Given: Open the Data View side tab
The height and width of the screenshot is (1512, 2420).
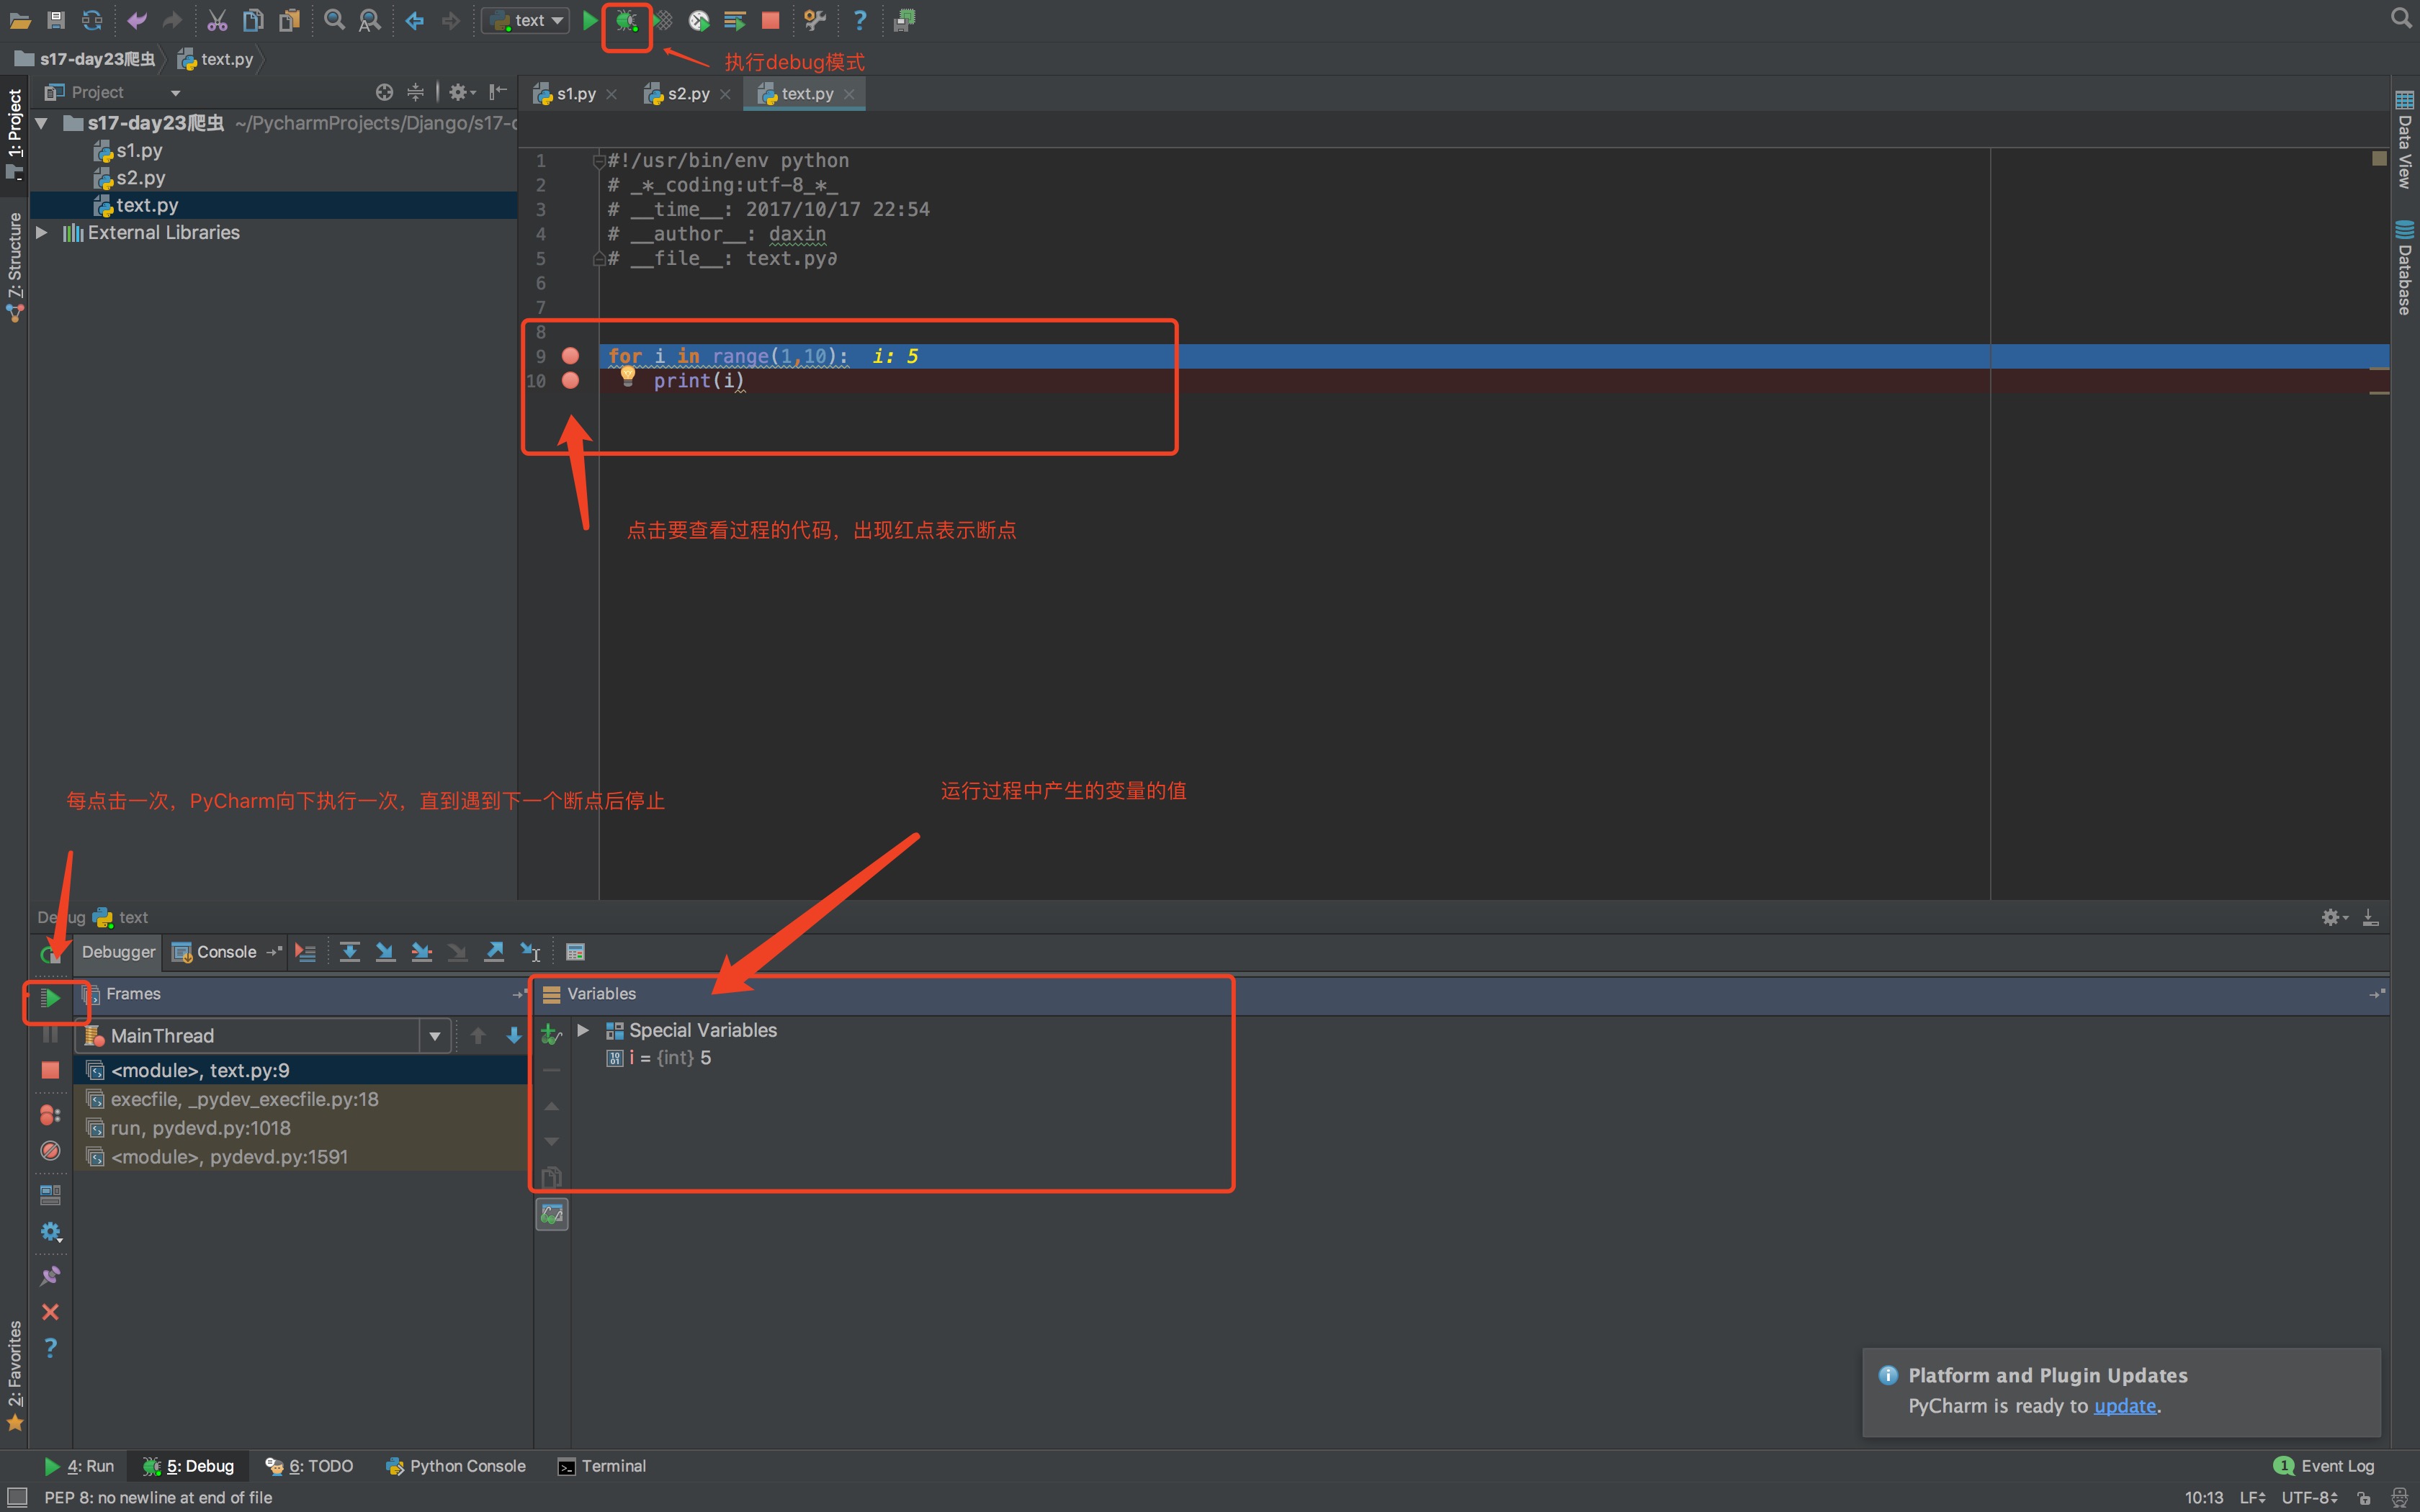Looking at the screenshot, I should pyautogui.click(x=2405, y=140).
